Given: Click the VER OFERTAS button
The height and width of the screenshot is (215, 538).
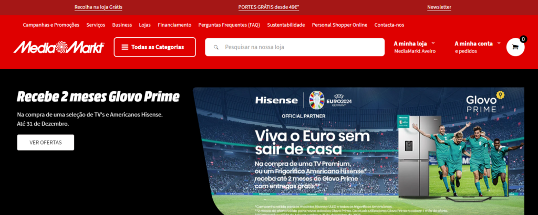Looking at the screenshot, I should pos(46,143).
